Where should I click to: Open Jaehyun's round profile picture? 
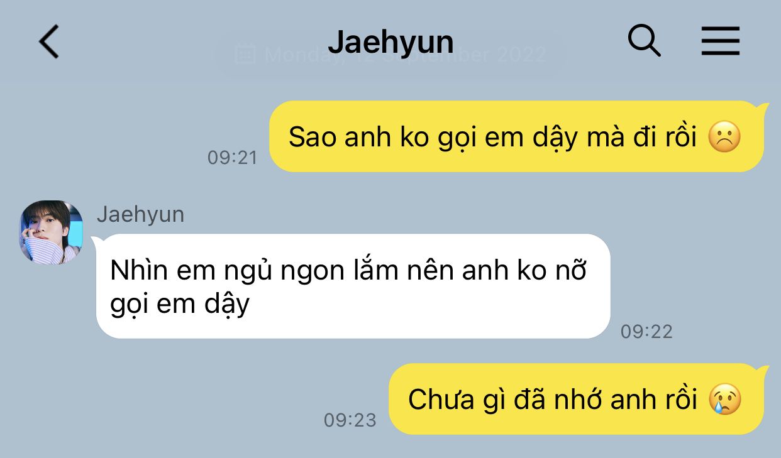pyautogui.click(x=51, y=232)
